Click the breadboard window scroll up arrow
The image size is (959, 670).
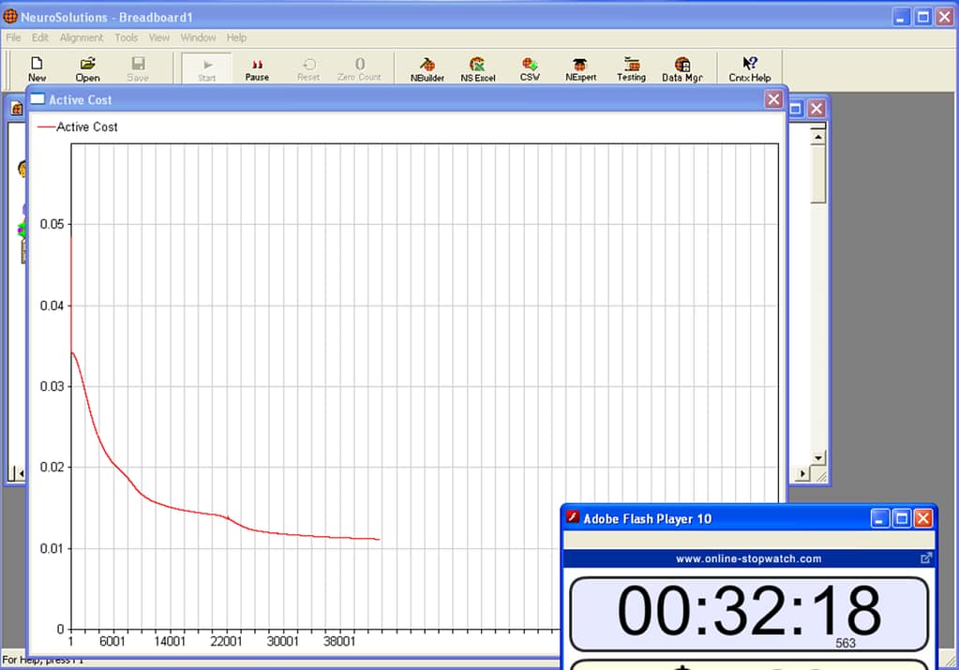tap(817, 137)
